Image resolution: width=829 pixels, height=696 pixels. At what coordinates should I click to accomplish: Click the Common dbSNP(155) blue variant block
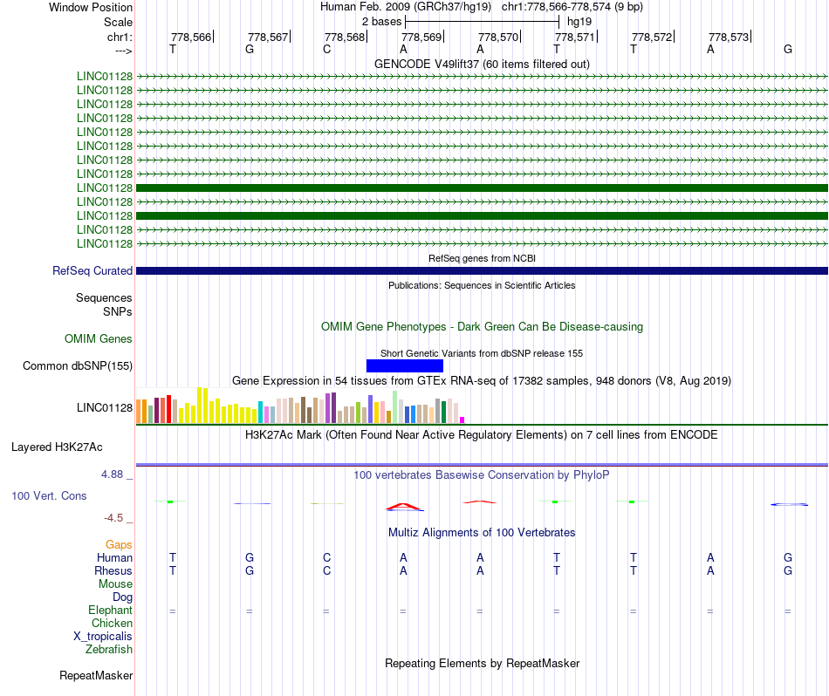pyautogui.click(x=404, y=365)
